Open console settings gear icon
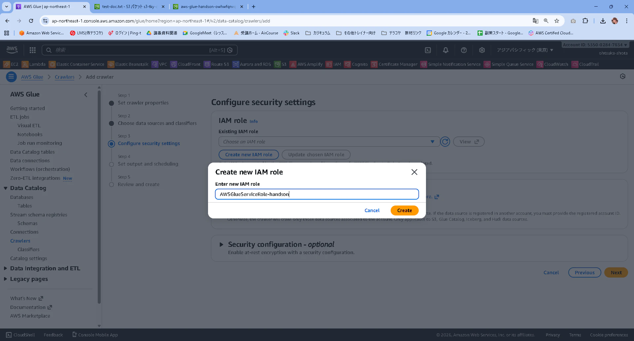This screenshot has width=634, height=341. pos(482,50)
